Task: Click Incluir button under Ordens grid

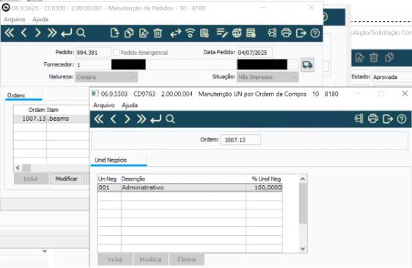Action: [31, 179]
